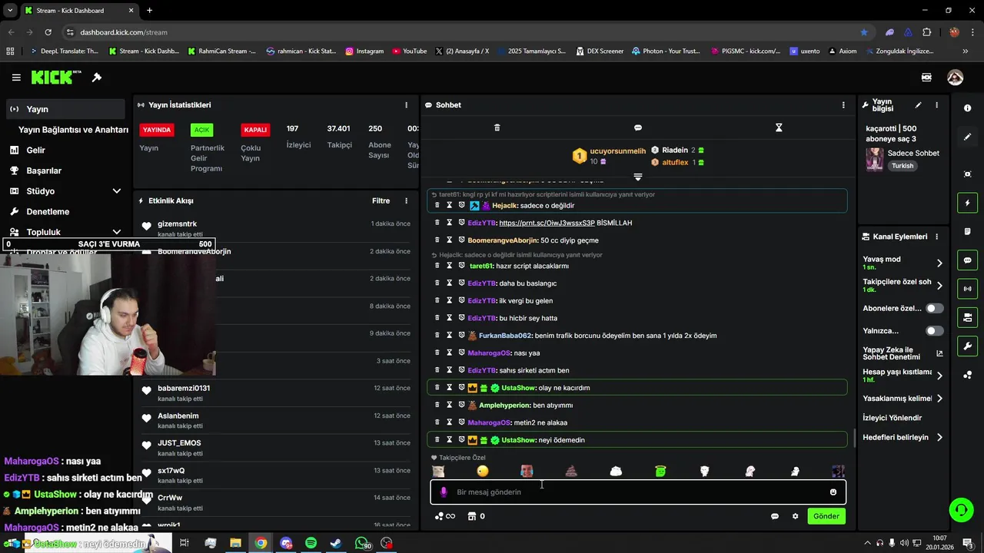Open emoji picker in message box
The width and height of the screenshot is (984, 553).
pyautogui.click(x=833, y=492)
